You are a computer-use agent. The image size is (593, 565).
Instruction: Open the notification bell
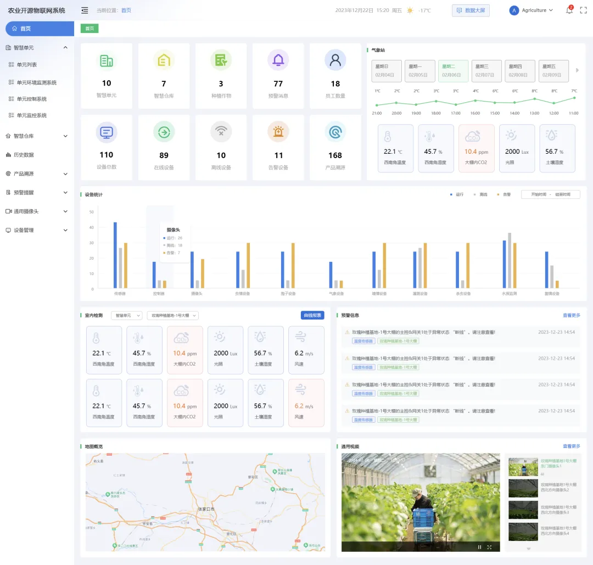point(569,10)
